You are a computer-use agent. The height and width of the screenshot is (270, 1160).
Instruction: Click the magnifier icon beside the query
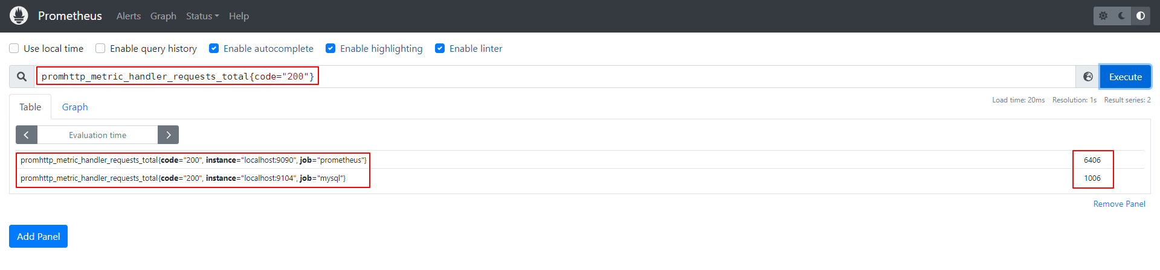pos(22,77)
